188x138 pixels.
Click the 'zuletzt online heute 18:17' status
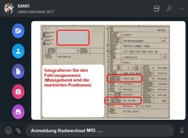tap(36, 12)
